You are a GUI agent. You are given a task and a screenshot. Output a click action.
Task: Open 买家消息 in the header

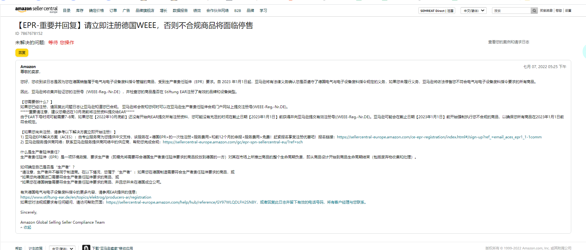(546, 11)
